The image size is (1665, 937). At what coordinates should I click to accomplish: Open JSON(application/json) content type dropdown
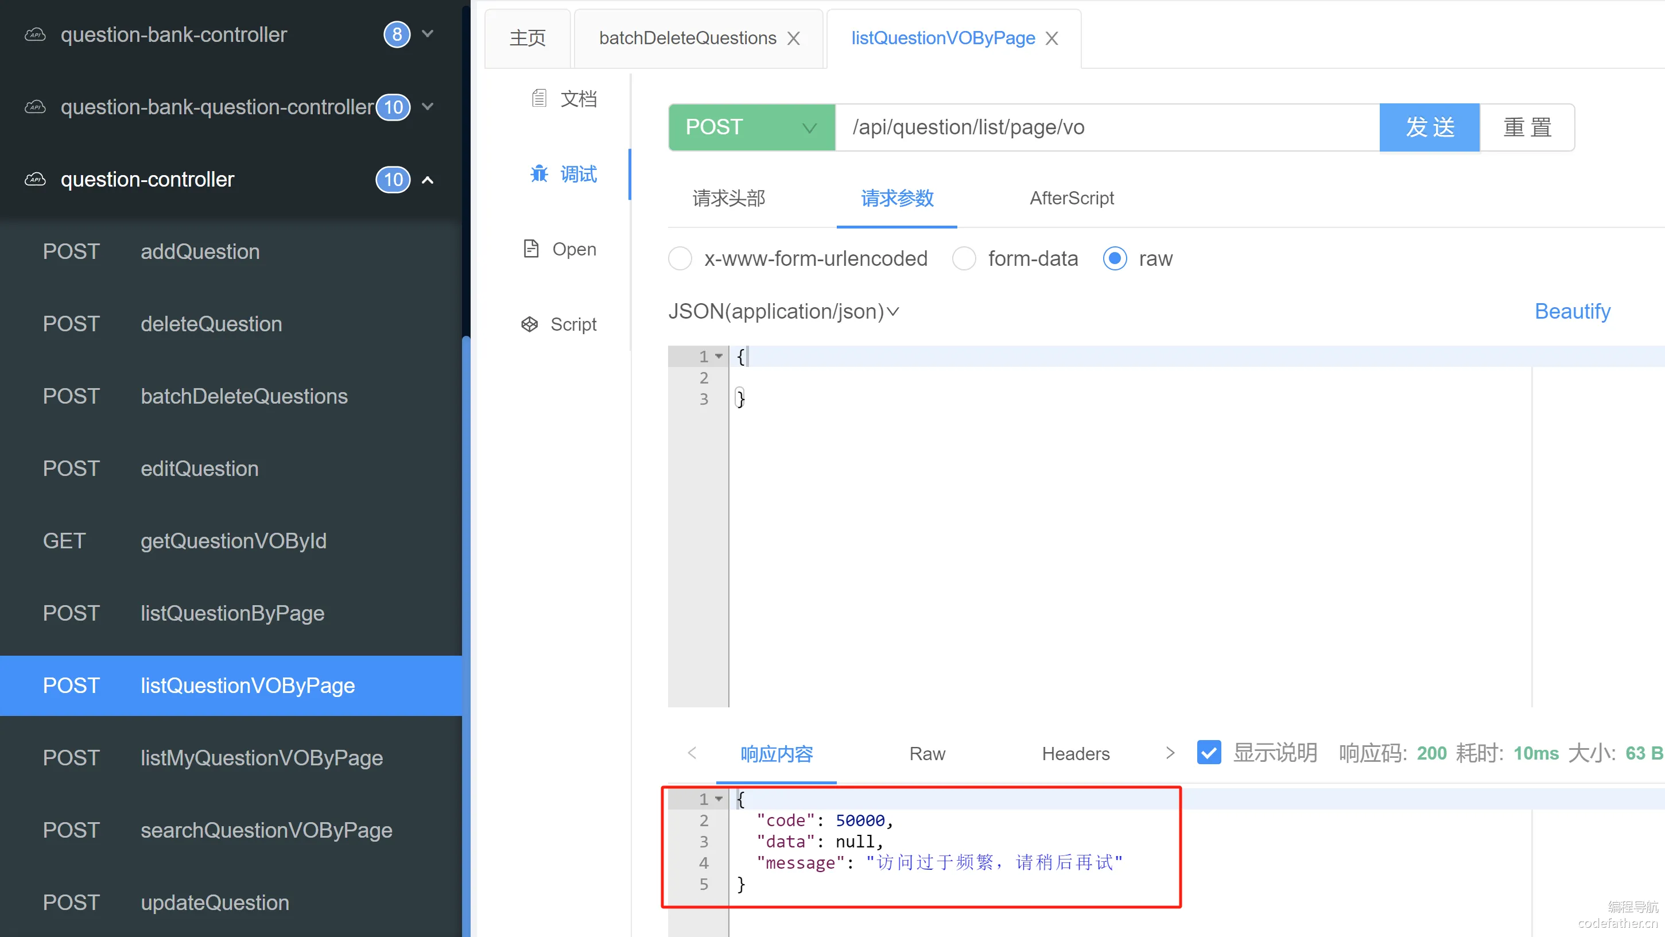point(783,312)
